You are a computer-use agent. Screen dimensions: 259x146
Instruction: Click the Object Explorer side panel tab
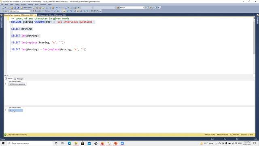(2, 21)
